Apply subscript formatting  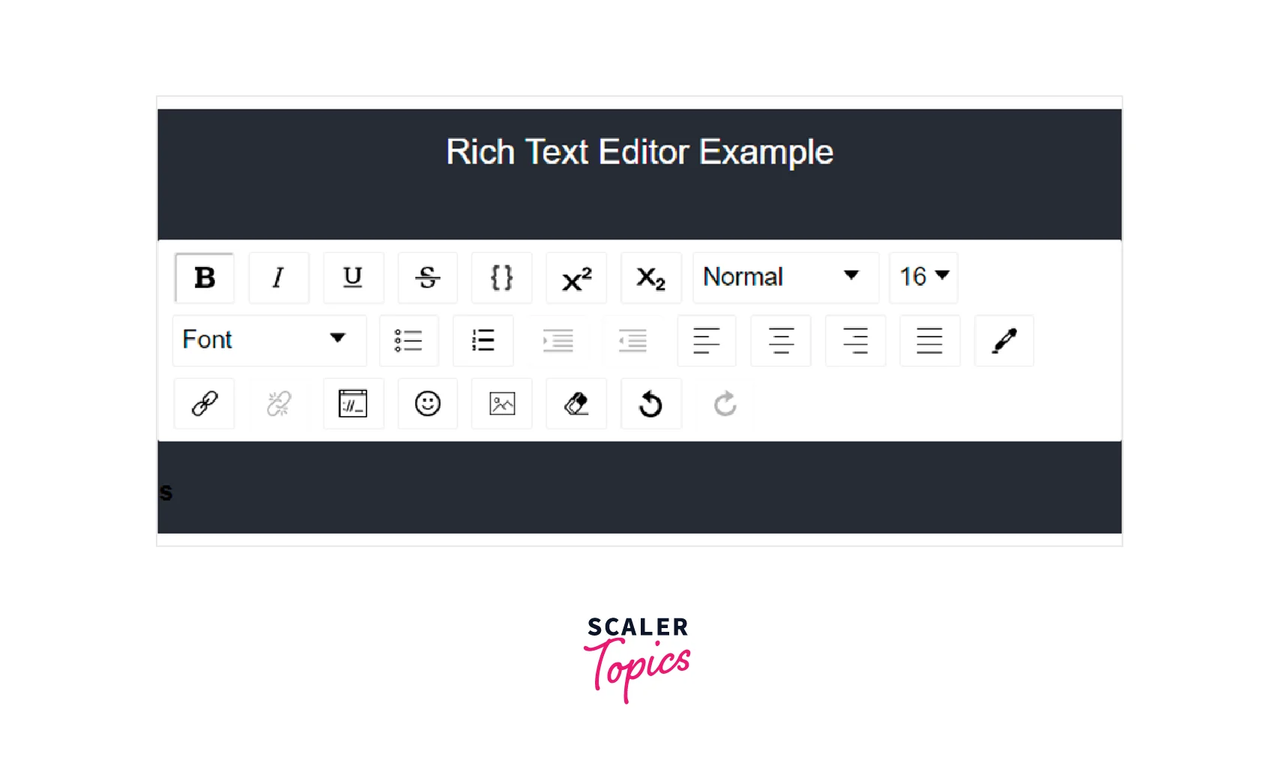650,278
